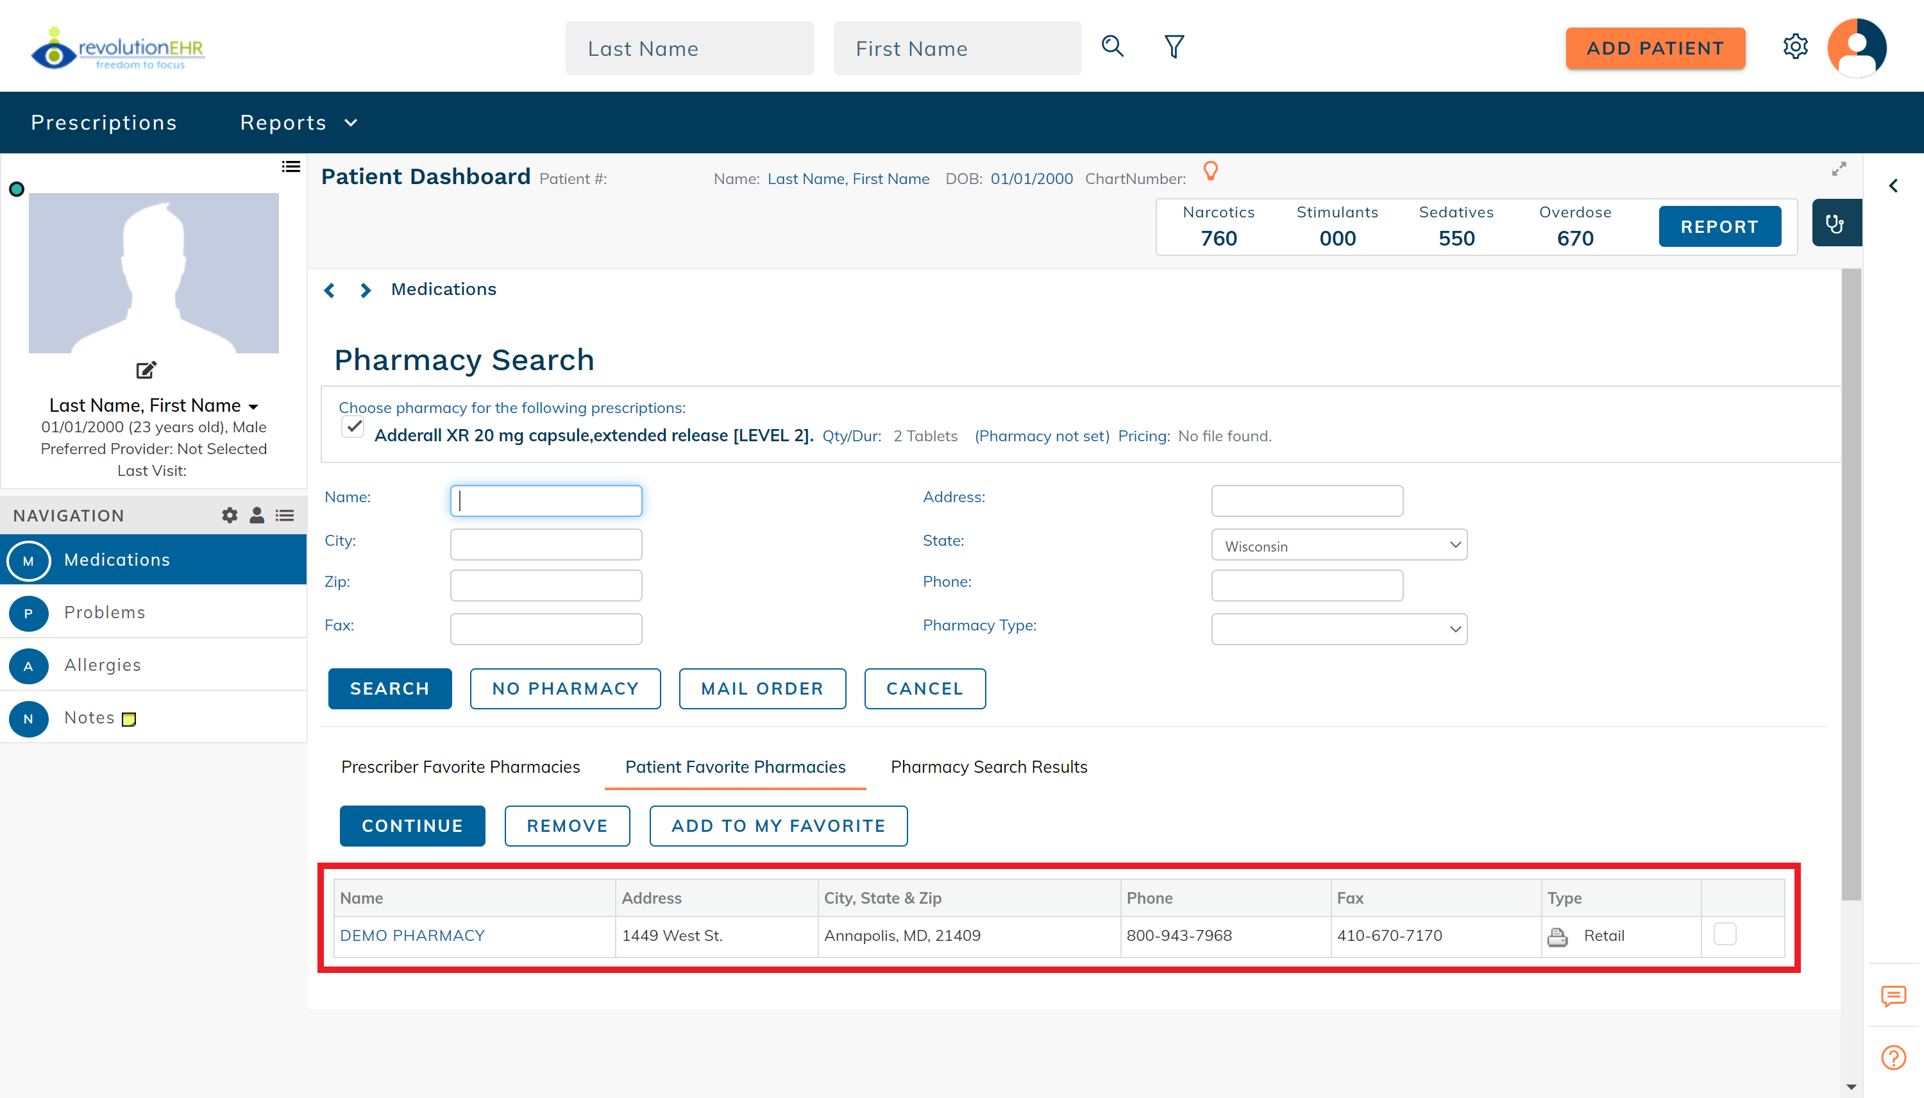1924x1098 pixels.
Task: Switch to Prescriber Favorite Pharmacies tab
Action: tap(460, 767)
